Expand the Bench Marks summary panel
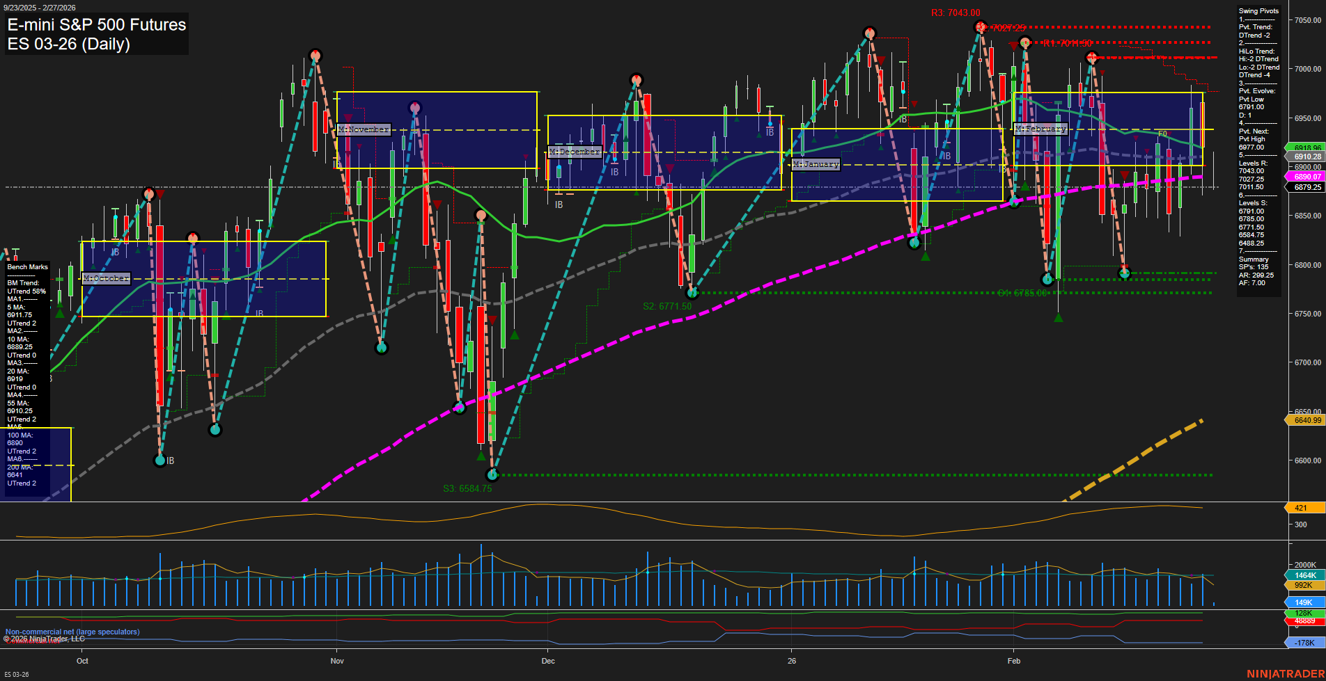The image size is (1326, 681). (26, 267)
